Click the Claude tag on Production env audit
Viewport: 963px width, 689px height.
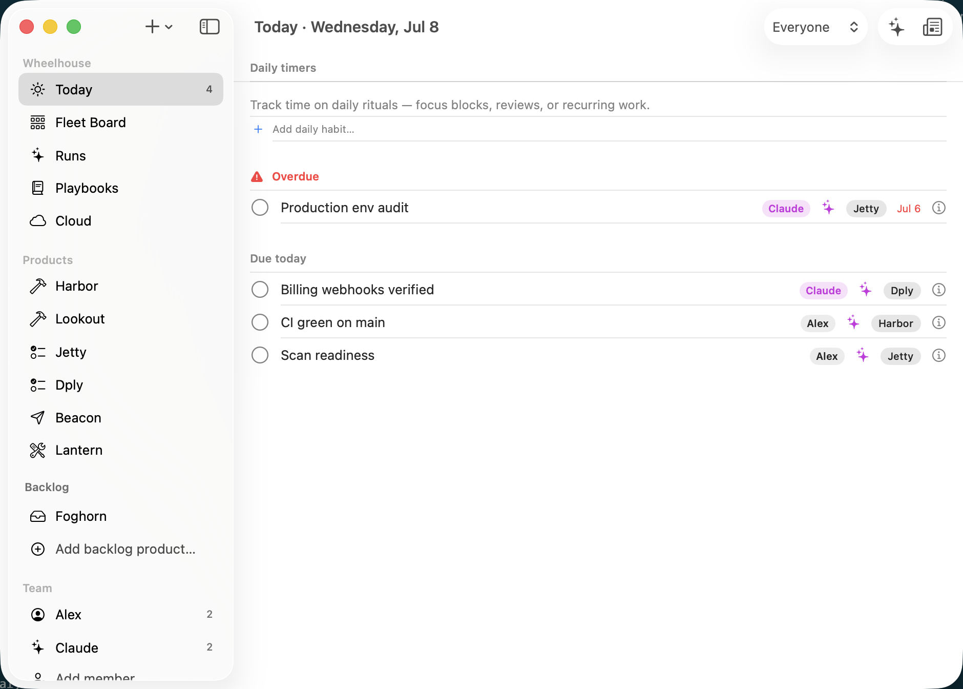(x=786, y=209)
